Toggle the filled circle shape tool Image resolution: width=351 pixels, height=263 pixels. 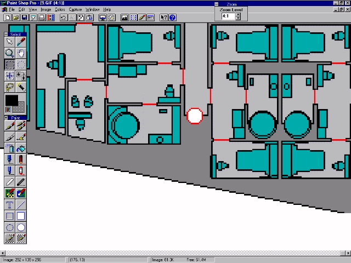[x=21, y=227]
